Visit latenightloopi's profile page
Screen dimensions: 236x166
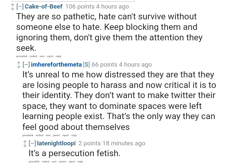coord(56,143)
